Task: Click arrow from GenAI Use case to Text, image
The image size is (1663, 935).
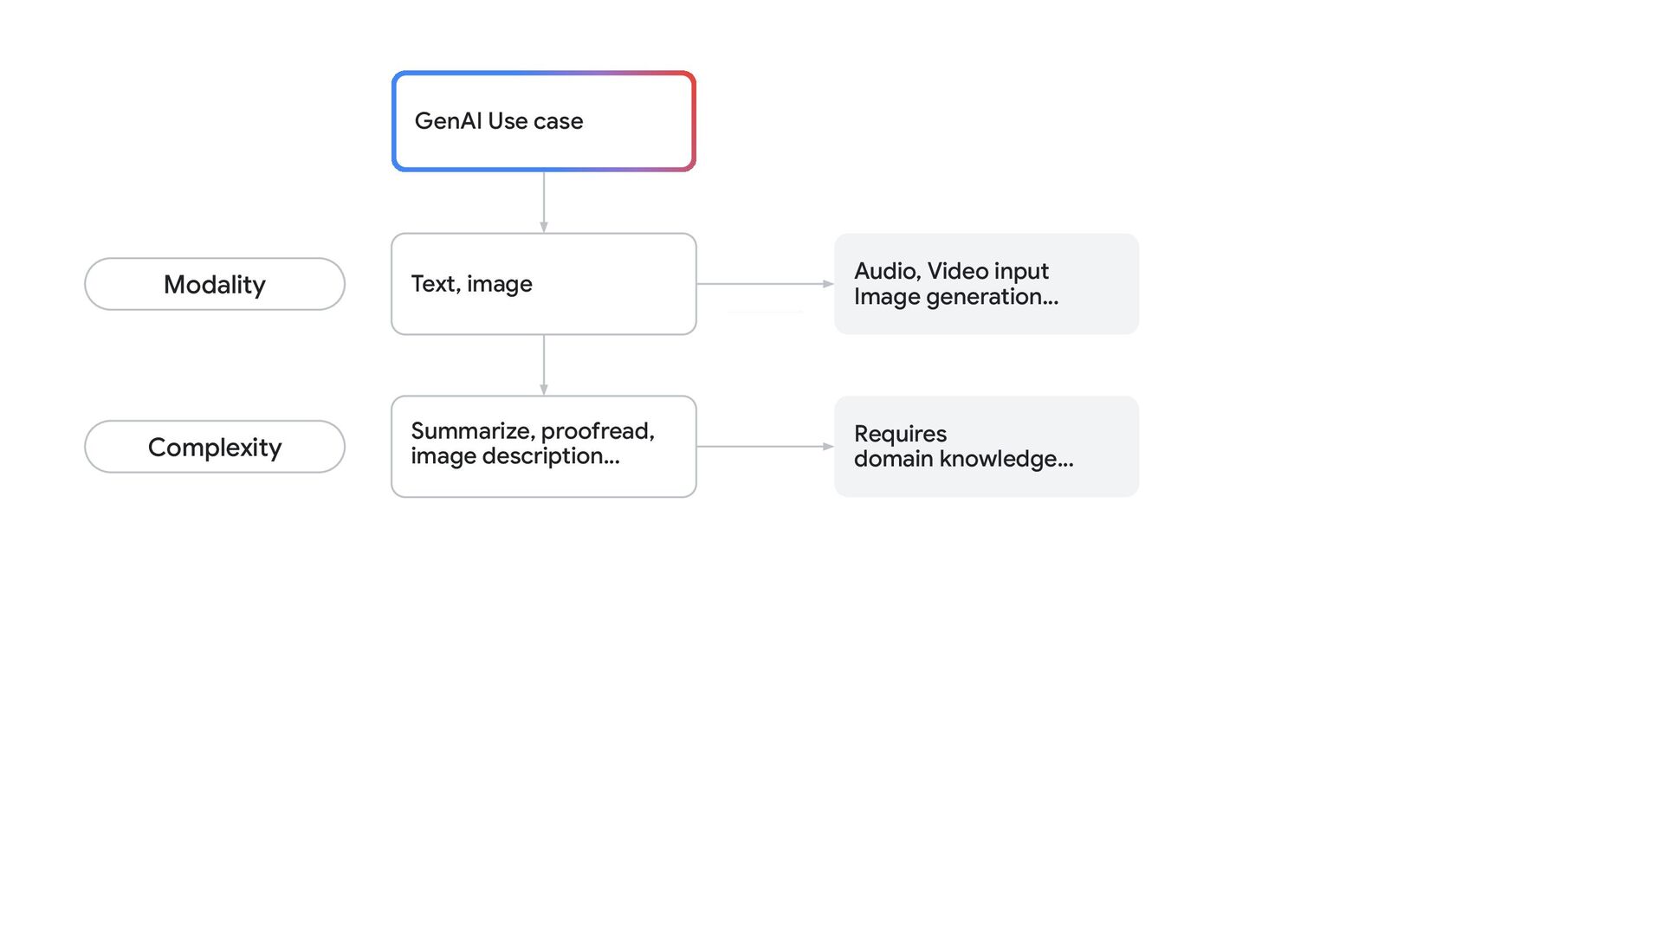Action: (543, 202)
